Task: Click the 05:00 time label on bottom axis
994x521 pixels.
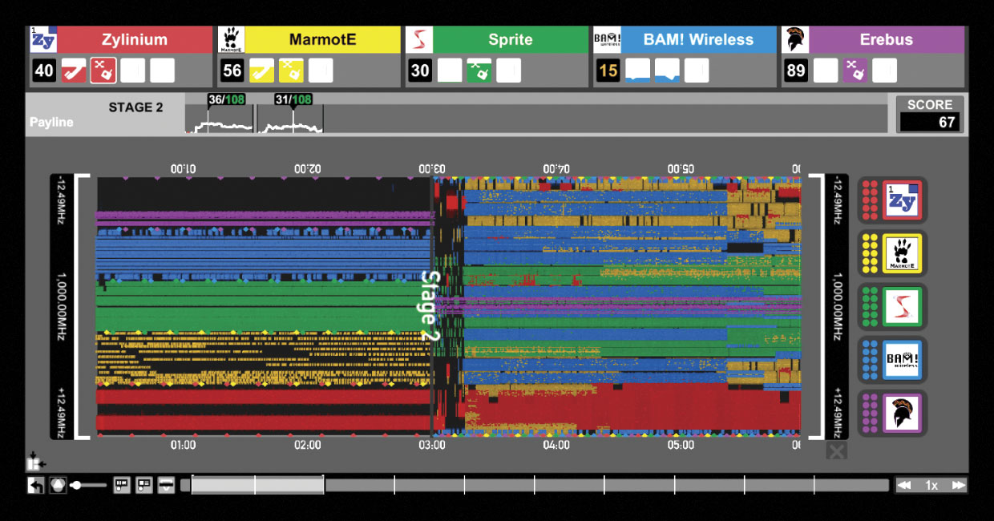Action: (x=681, y=445)
